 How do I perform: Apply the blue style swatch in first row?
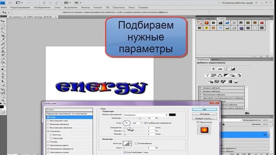click(227, 23)
